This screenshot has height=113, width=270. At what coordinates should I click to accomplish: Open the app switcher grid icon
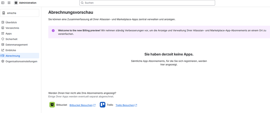(9, 3)
